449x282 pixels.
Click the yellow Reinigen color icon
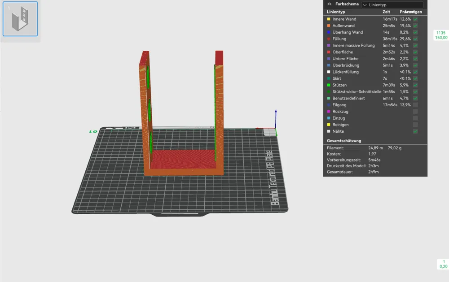click(329, 125)
